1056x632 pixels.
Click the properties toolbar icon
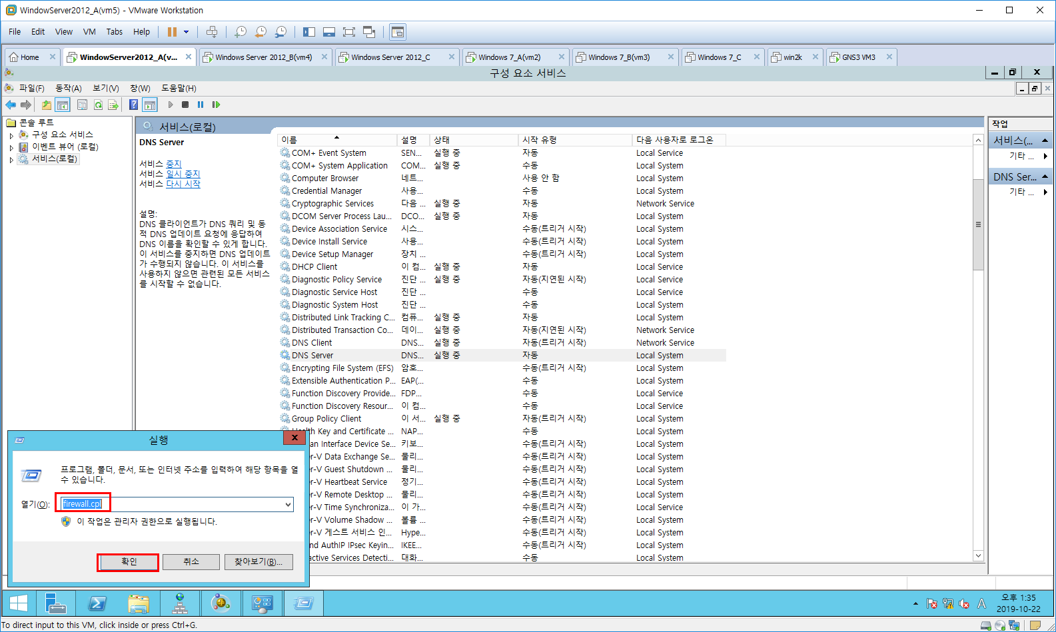(82, 105)
